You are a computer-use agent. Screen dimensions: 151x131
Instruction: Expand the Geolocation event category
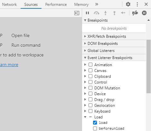(85, 105)
